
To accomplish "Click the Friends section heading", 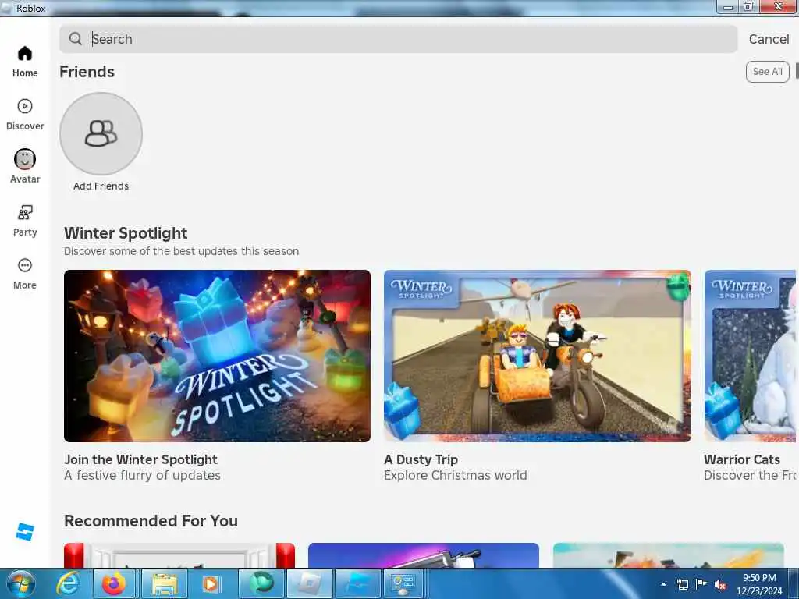I will (x=87, y=72).
